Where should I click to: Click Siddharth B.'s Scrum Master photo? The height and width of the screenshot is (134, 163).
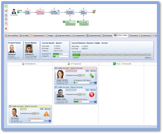tap(29, 48)
